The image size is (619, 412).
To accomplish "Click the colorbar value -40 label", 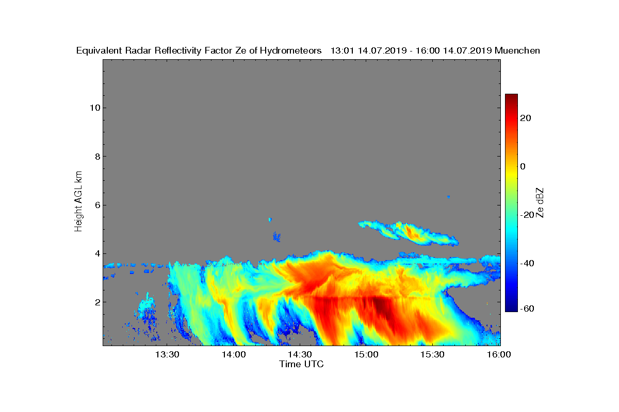I will 526,263.
